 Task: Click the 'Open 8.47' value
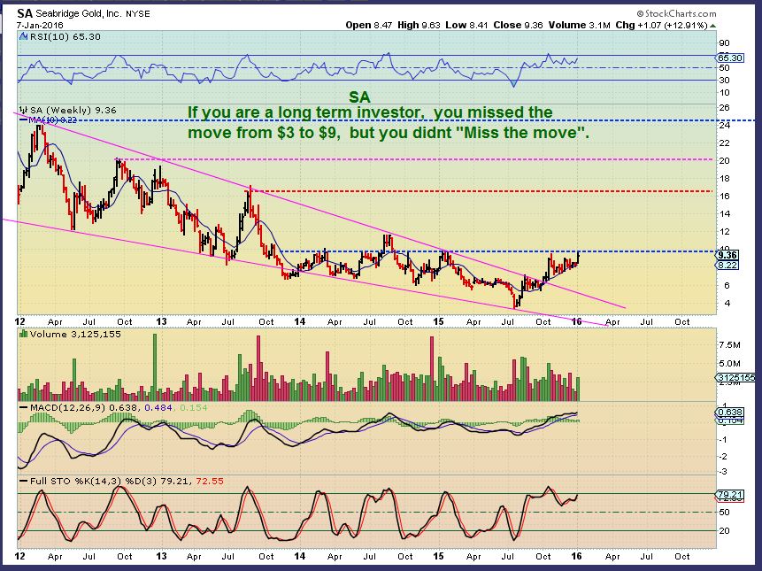tap(369, 25)
